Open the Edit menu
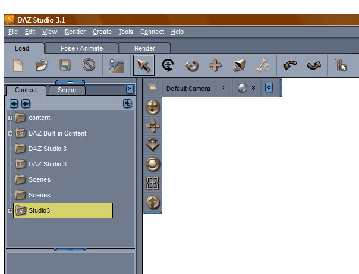This screenshot has width=359, height=274. [x=30, y=32]
